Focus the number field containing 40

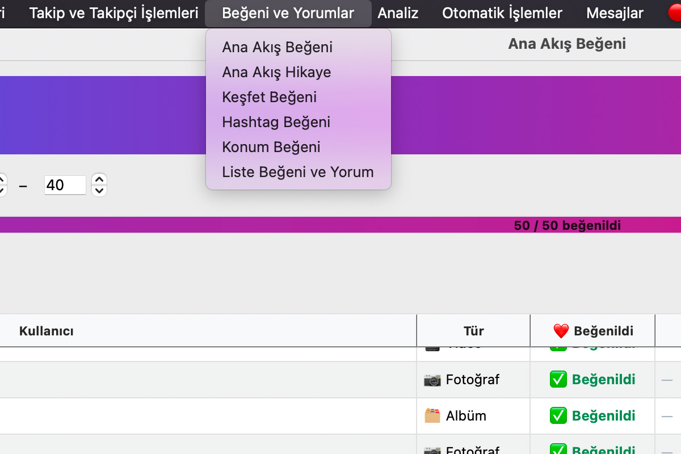point(65,185)
